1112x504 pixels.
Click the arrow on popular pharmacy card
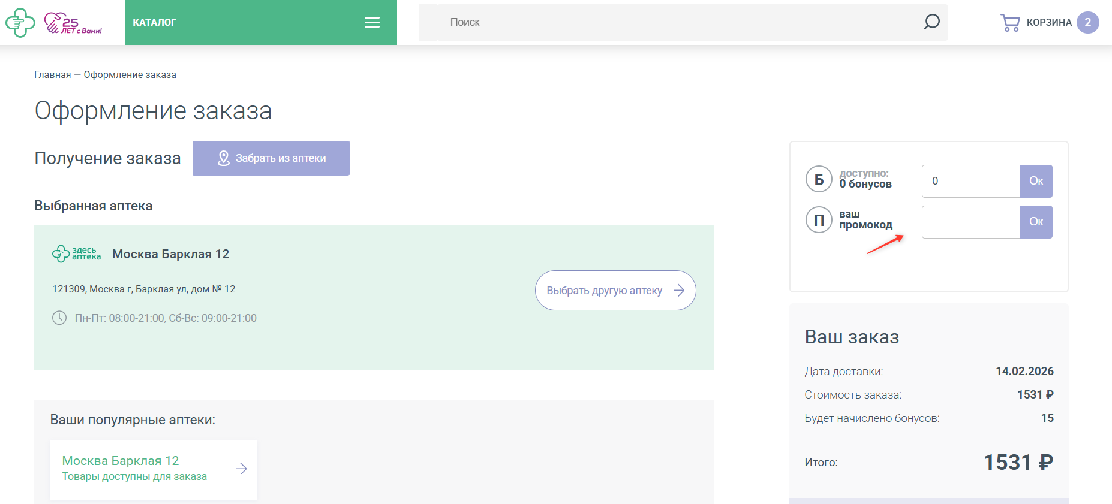(241, 469)
